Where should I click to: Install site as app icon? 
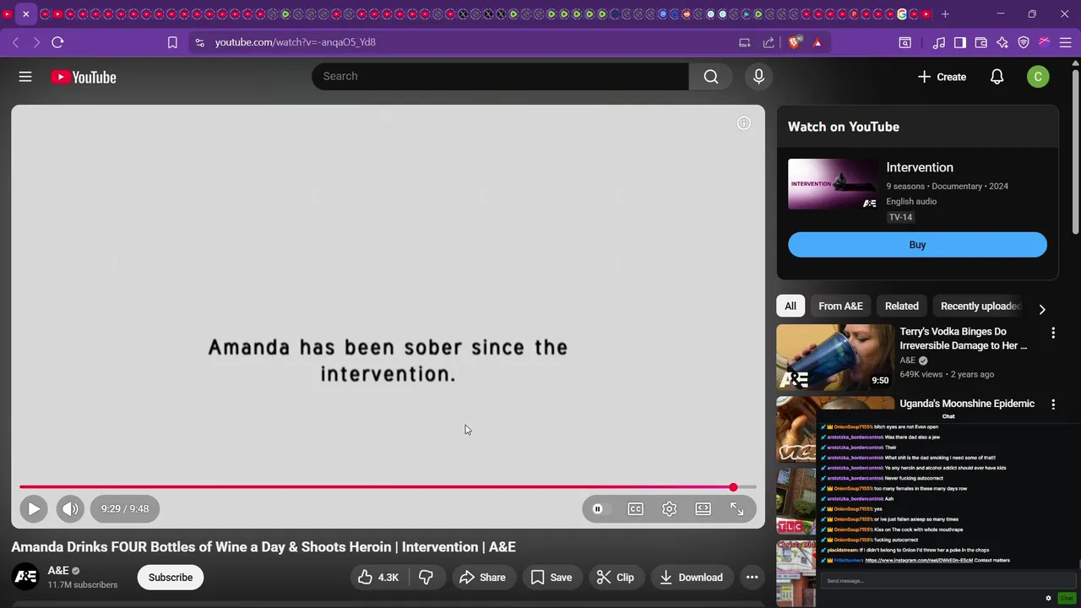click(745, 42)
